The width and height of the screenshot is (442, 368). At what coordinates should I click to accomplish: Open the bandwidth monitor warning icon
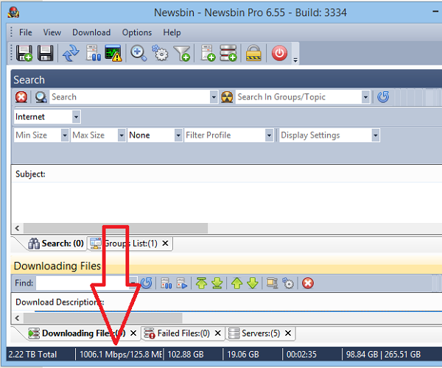point(113,53)
